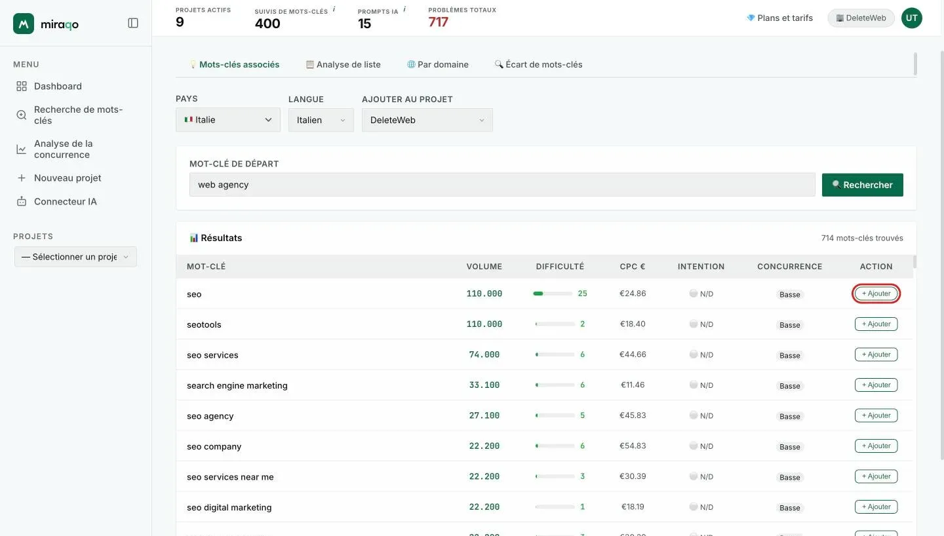Viewport: 944px width, 536px height.
Task: Click the Connecteur IA robot icon
Action: click(x=22, y=202)
